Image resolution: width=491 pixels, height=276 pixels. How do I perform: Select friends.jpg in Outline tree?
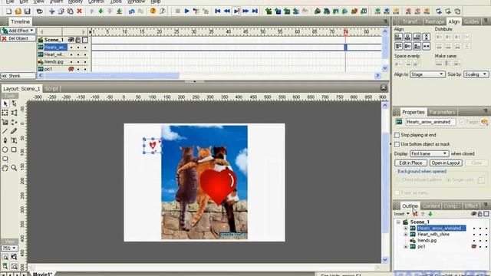[x=427, y=241]
